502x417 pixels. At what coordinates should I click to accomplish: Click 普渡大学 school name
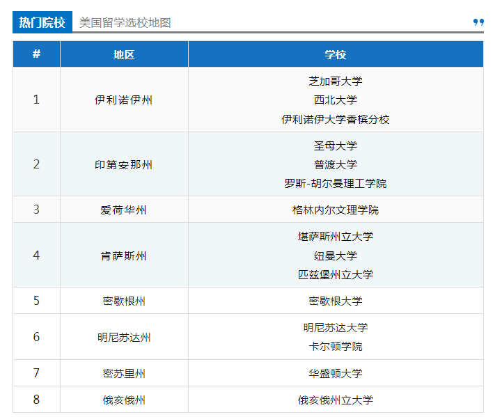coord(336,164)
